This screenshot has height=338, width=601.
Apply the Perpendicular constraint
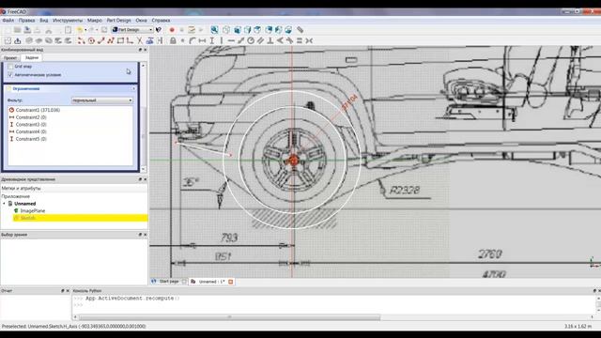(270, 40)
